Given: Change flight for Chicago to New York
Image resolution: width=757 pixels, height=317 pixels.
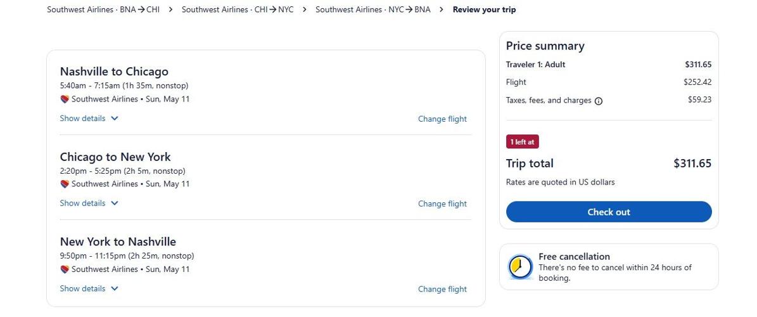Looking at the screenshot, I should click(442, 204).
